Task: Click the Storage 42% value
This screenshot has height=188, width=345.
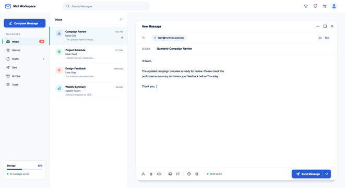Action: coord(40,166)
